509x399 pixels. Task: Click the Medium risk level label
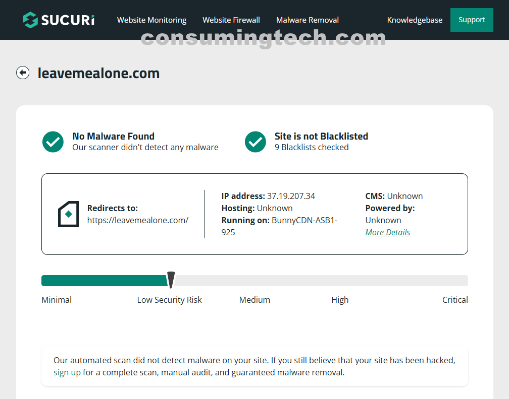[x=254, y=300]
